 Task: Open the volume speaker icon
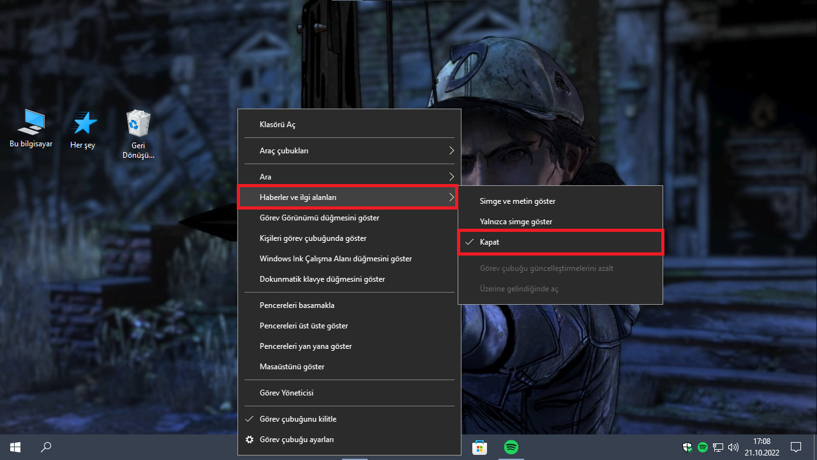(x=733, y=447)
